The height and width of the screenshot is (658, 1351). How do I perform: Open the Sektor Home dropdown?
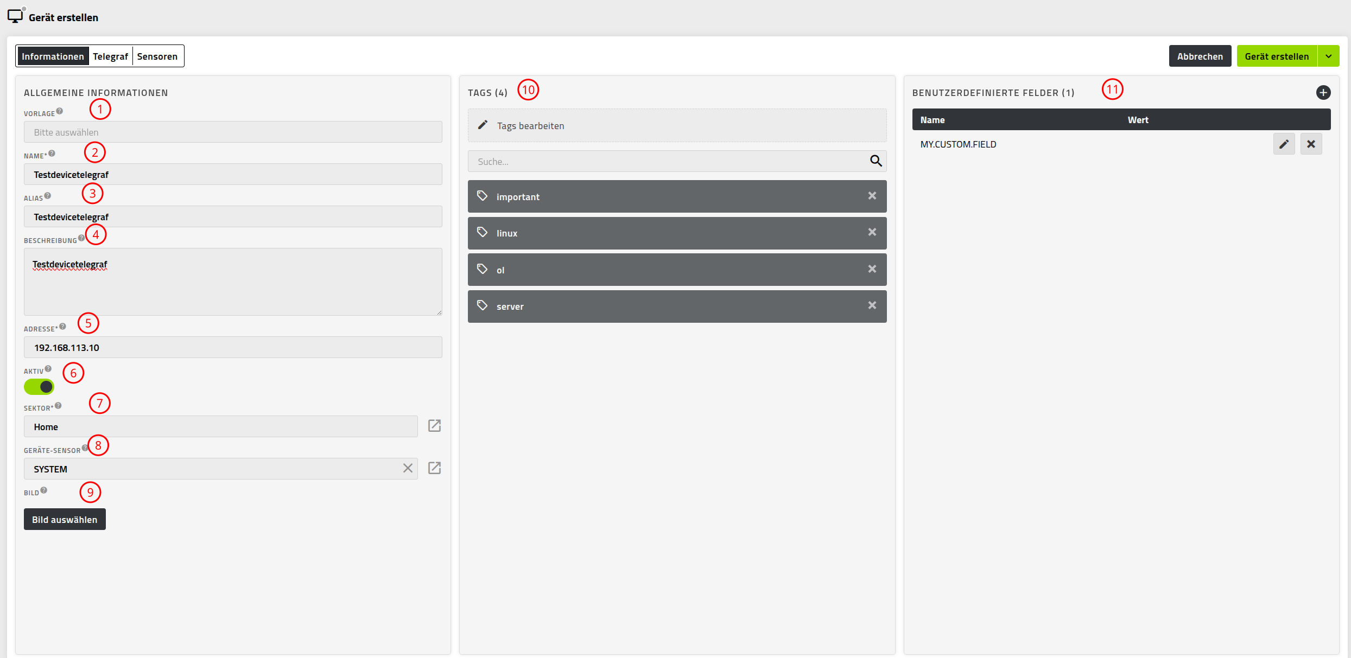pyautogui.click(x=221, y=426)
